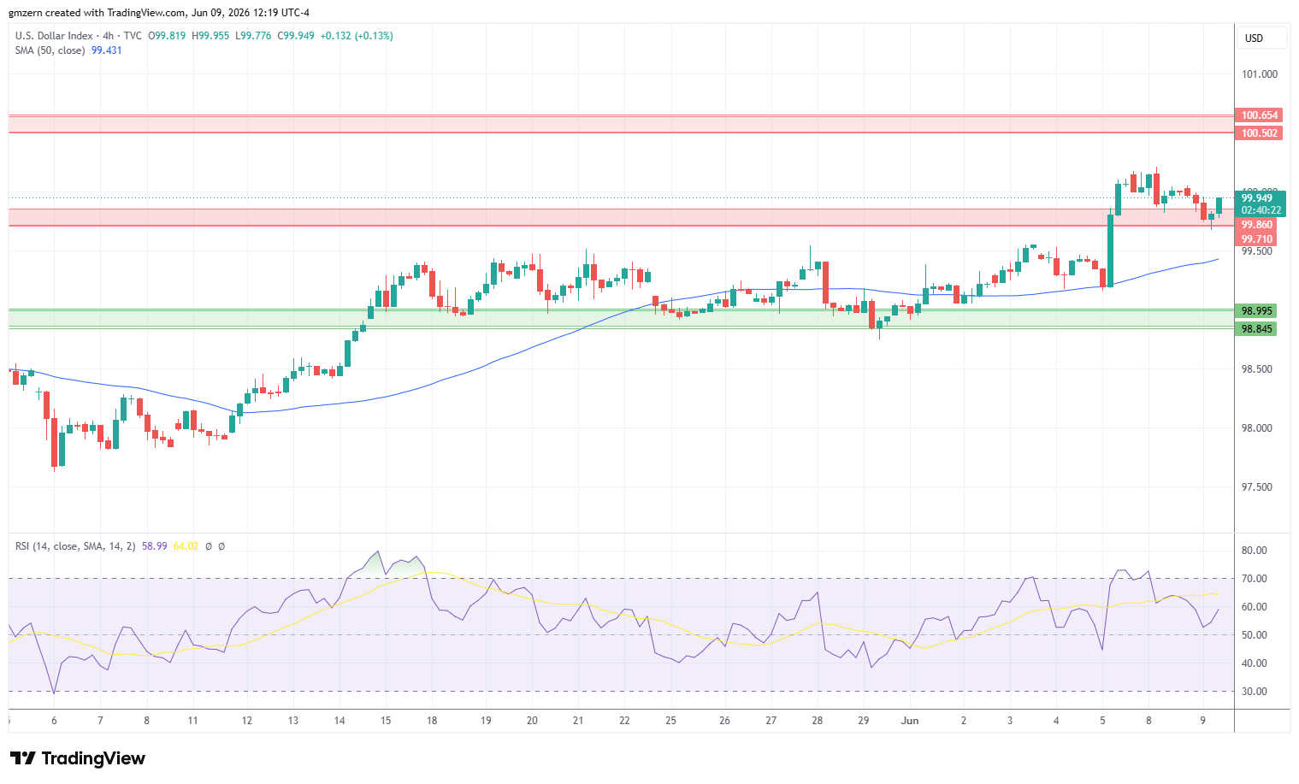Click the countdown timer 02:40:22
This screenshot has height=784, width=1299.
(1261, 210)
